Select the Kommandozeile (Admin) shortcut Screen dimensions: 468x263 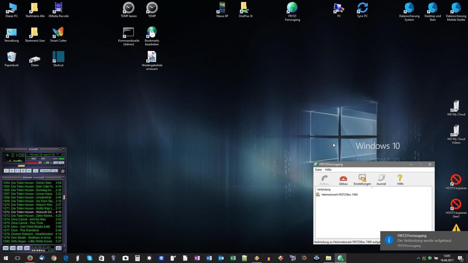pos(129,37)
